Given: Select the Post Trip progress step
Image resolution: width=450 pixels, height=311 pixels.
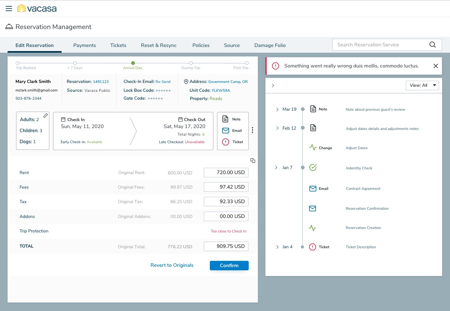Looking at the screenshot, I should (x=247, y=63).
